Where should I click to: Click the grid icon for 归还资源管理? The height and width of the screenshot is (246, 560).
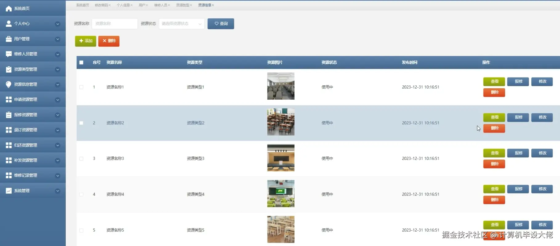9,145
